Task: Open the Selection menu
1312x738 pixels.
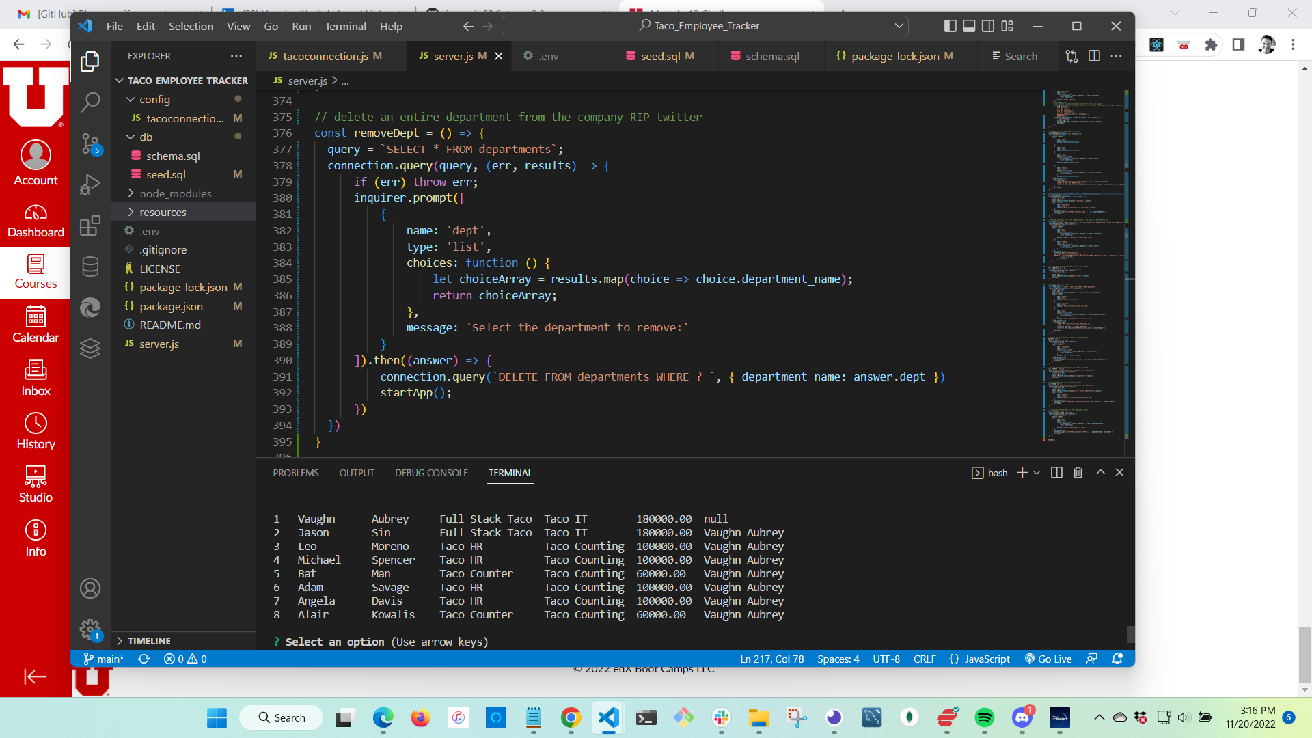Action: (x=191, y=26)
